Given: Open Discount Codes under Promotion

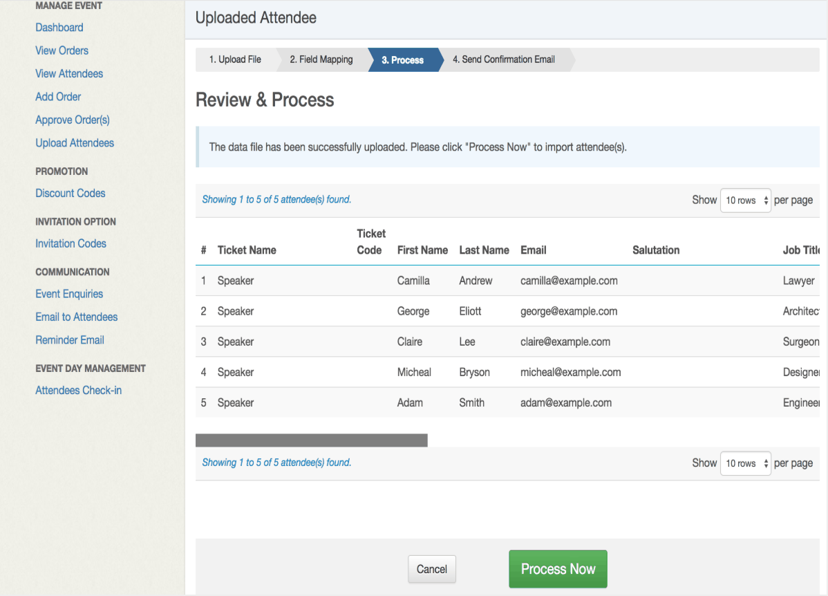Looking at the screenshot, I should pos(70,194).
